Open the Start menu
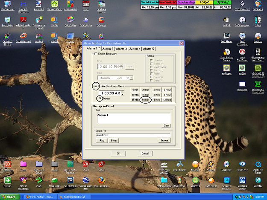This screenshot has height=200, width=267. click(10, 197)
